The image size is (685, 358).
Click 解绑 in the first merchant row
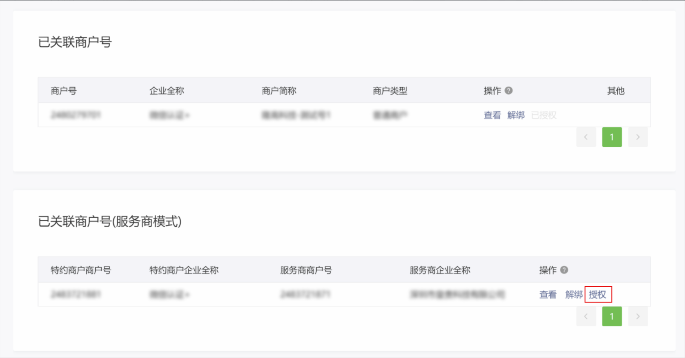click(x=516, y=115)
